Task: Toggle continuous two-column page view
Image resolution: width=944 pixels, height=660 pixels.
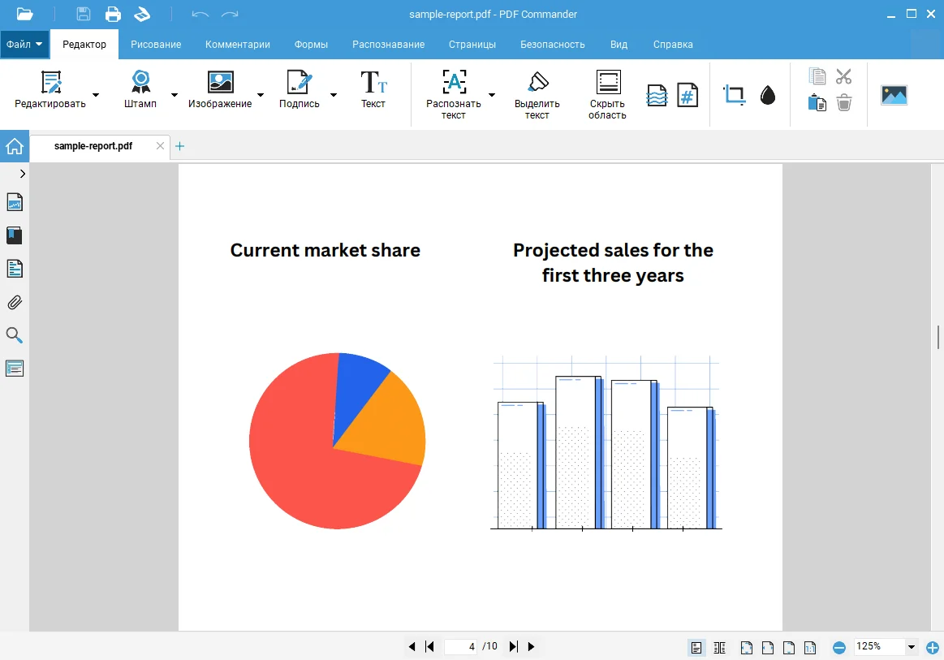Action: [x=719, y=647]
